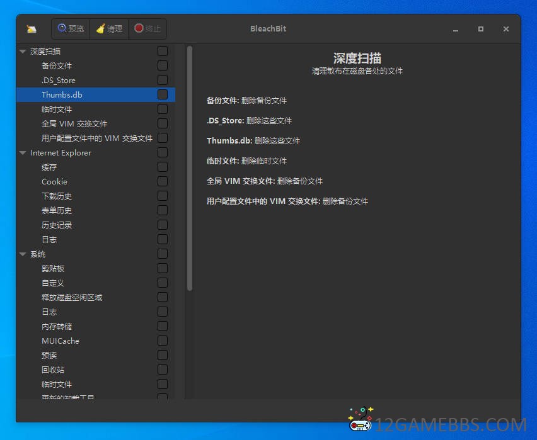Enable the 系统 group checkbox
This screenshot has height=440, width=537.
click(x=163, y=254)
